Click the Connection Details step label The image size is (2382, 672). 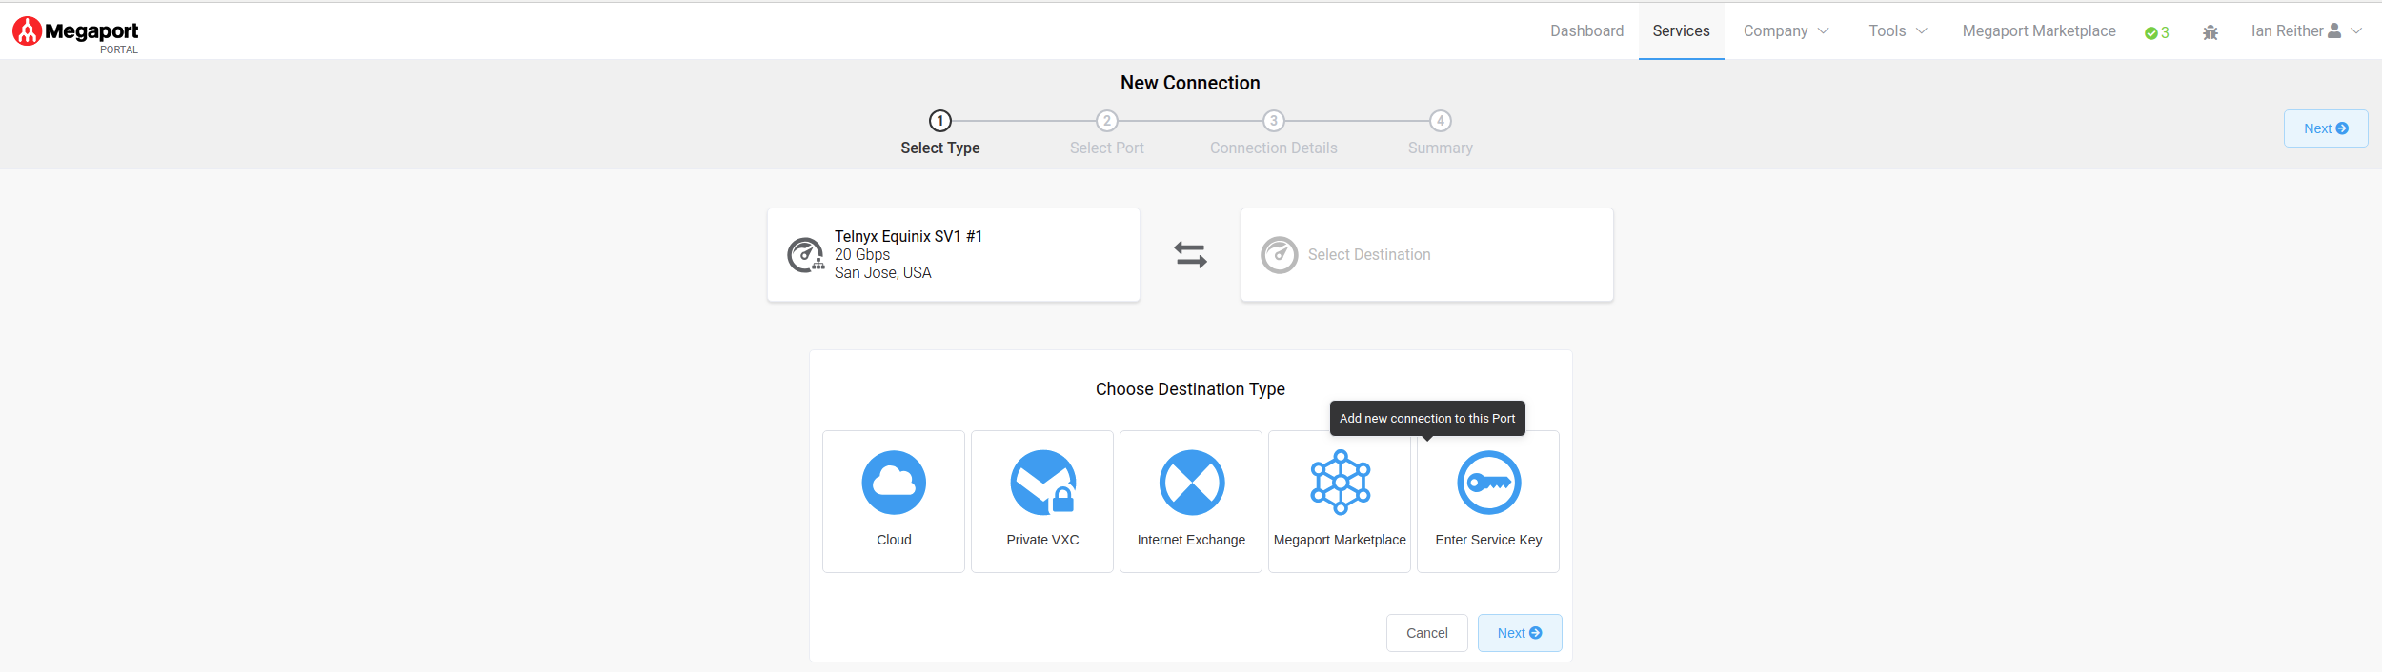point(1274,148)
